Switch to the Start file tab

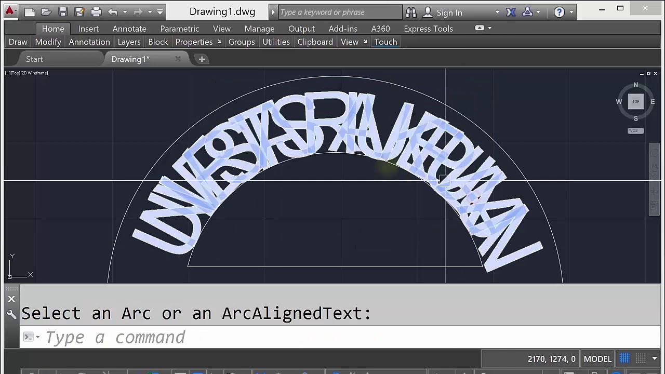tap(35, 59)
